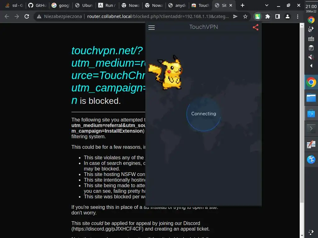The height and width of the screenshot is (238, 318).
Task: Switch to the 'Run /' tab
Action: (x=107, y=5)
